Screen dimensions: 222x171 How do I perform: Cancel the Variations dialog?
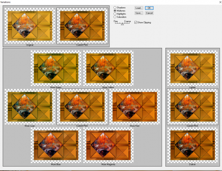(149, 13)
